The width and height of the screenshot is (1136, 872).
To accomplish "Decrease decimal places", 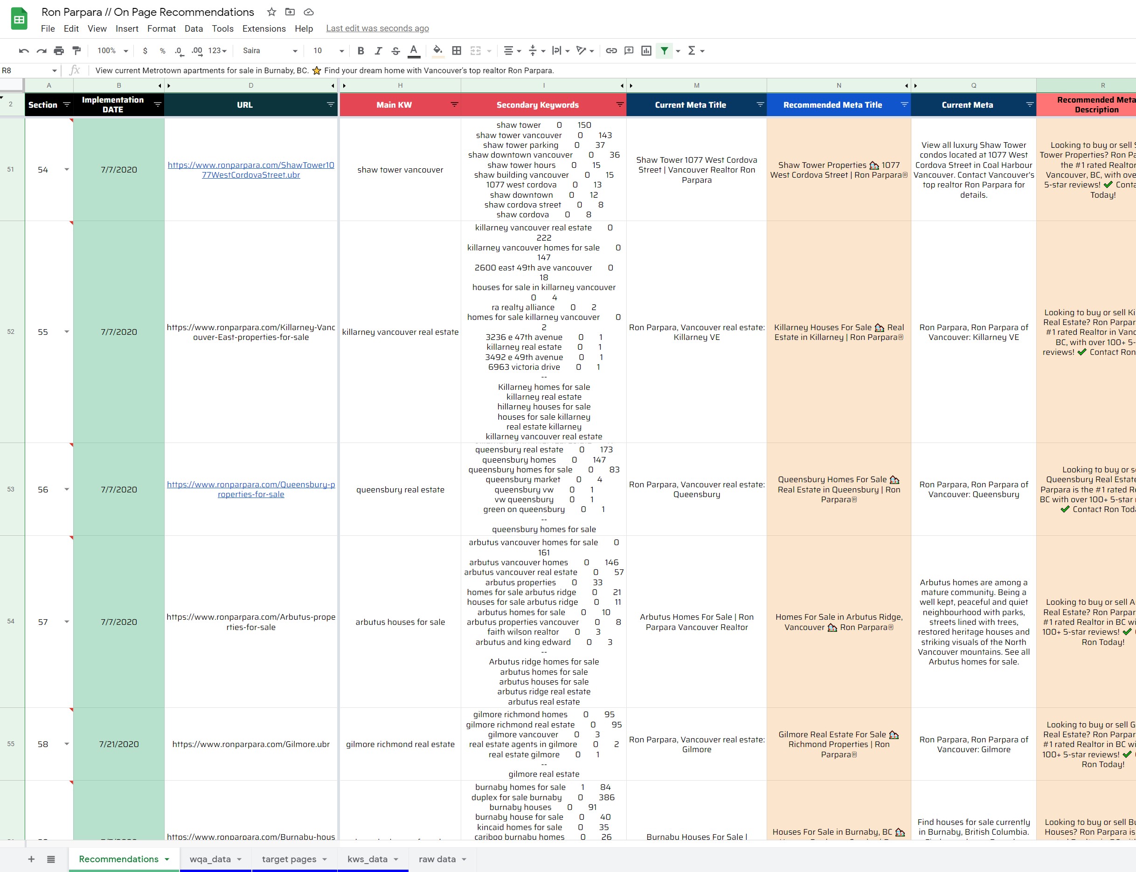I will (179, 50).
